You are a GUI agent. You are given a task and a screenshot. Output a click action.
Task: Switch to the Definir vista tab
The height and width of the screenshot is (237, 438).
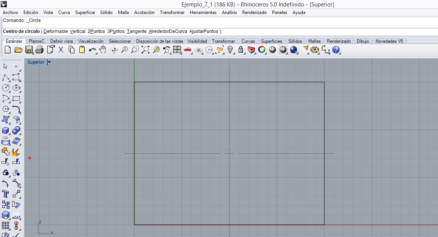pyautogui.click(x=62, y=41)
